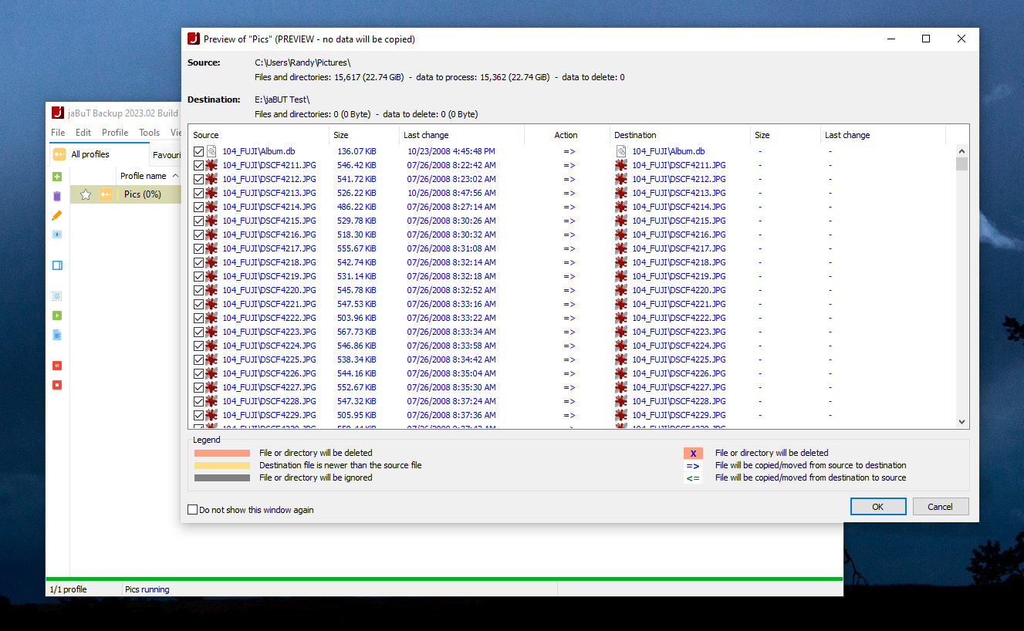Viewport: 1024px width, 631px height.
Task: Click the blue side panel toggle icon
Action: (57, 265)
